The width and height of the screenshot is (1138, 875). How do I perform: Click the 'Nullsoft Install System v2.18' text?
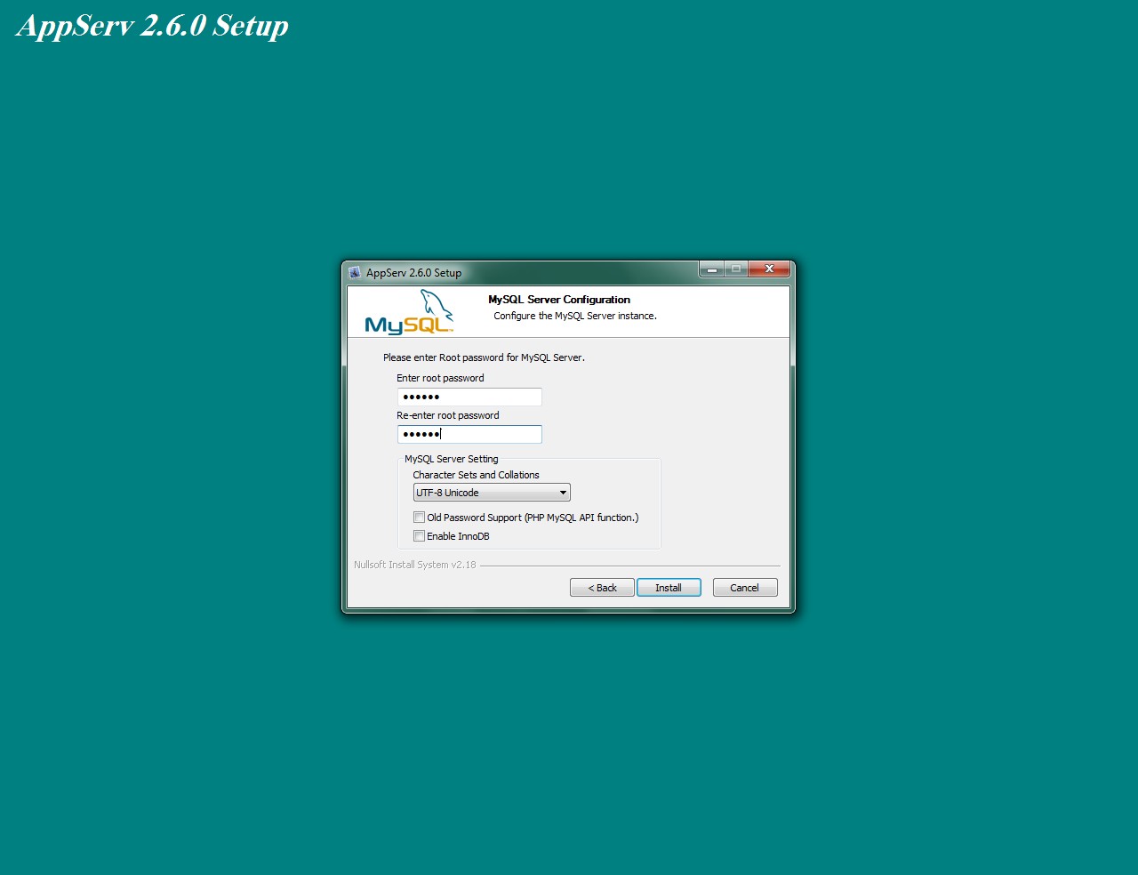tap(415, 565)
